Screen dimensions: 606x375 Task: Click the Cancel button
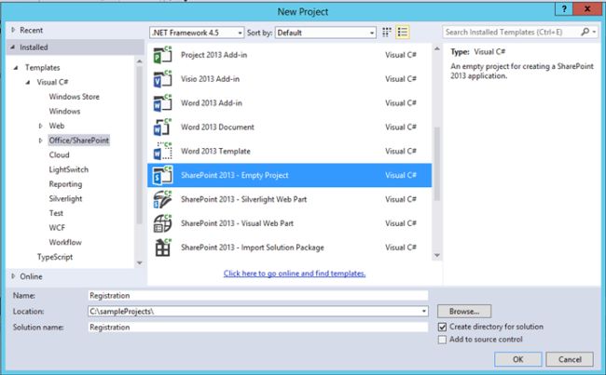(x=570, y=359)
